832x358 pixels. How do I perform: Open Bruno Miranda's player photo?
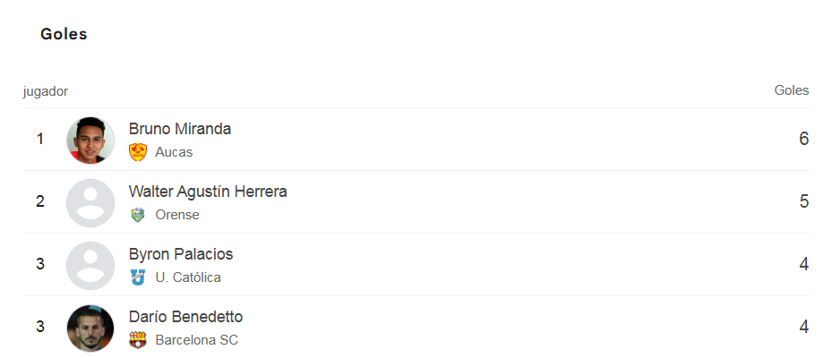point(90,140)
